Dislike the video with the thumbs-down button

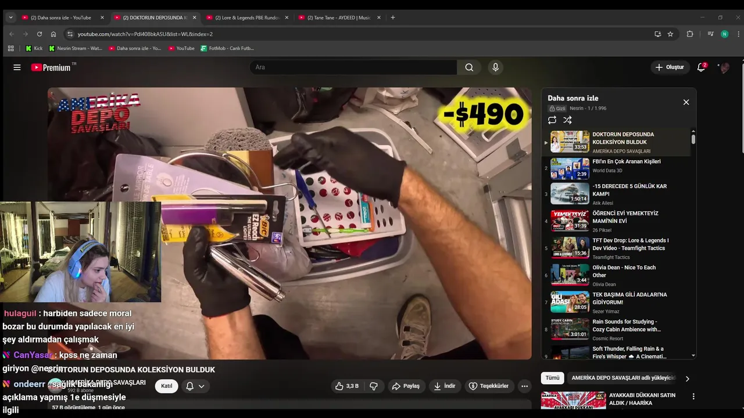(374, 386)
